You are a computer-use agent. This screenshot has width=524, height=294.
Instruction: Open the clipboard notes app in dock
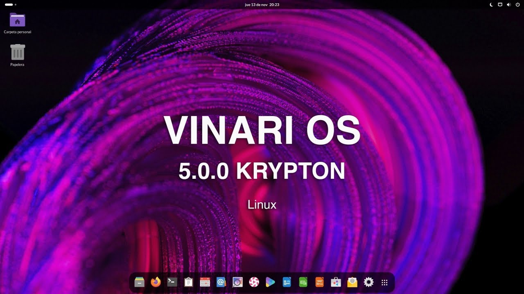pos(189,282)
